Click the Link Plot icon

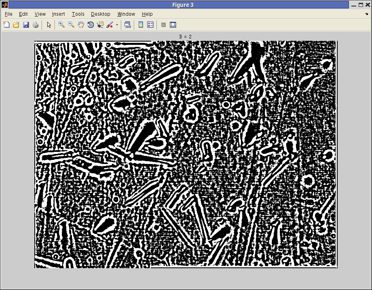click(128, 25)
